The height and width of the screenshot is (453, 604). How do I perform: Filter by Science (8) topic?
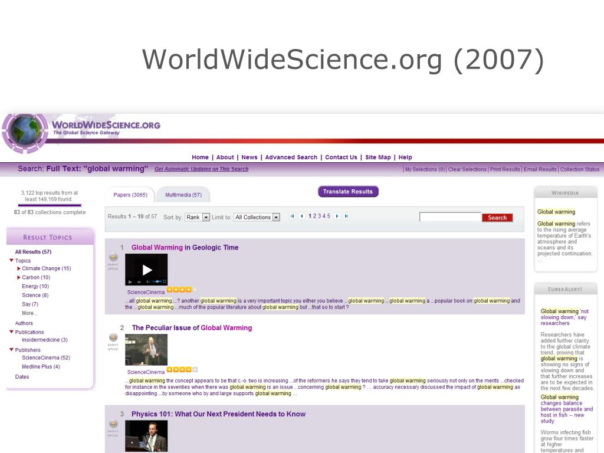(x=35, y=295)
